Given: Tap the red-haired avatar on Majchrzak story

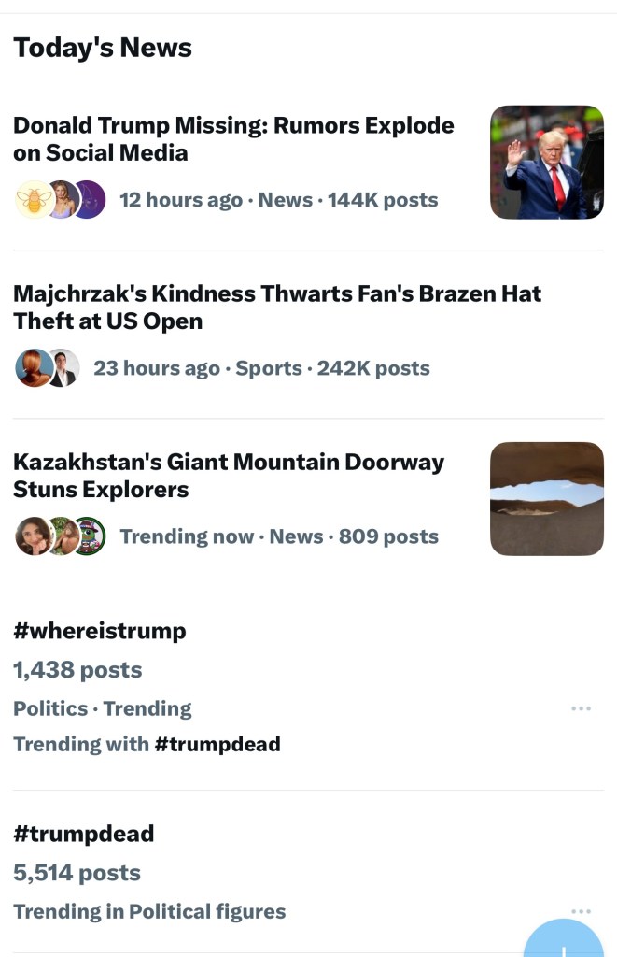Looking at the screenshot, I should (33, 367).
